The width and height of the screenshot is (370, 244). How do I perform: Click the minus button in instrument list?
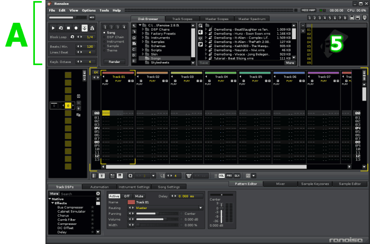pos(303,25)
